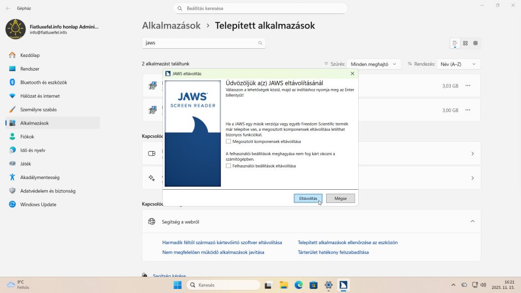This screenshot has height=293, width=521.
Task: Check Felhasználói beállítások eltávolítása
Action: pyautogui.click(x=228, y=165)
